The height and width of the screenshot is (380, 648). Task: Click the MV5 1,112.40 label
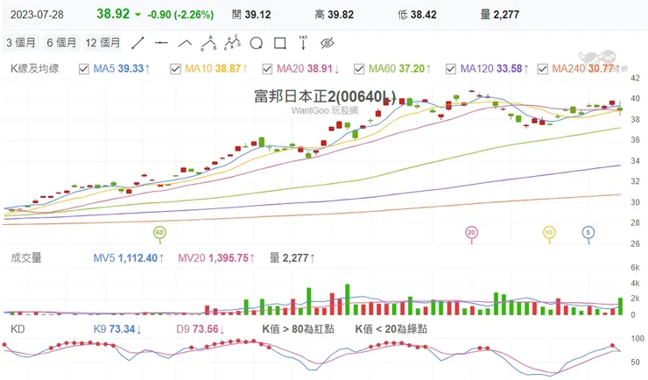pos(129,258)
